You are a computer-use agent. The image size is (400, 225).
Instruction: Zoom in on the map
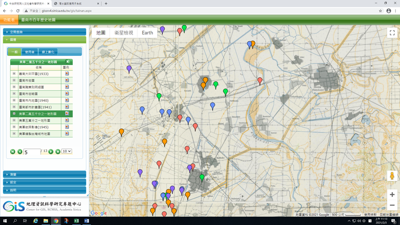pos(392,195)
